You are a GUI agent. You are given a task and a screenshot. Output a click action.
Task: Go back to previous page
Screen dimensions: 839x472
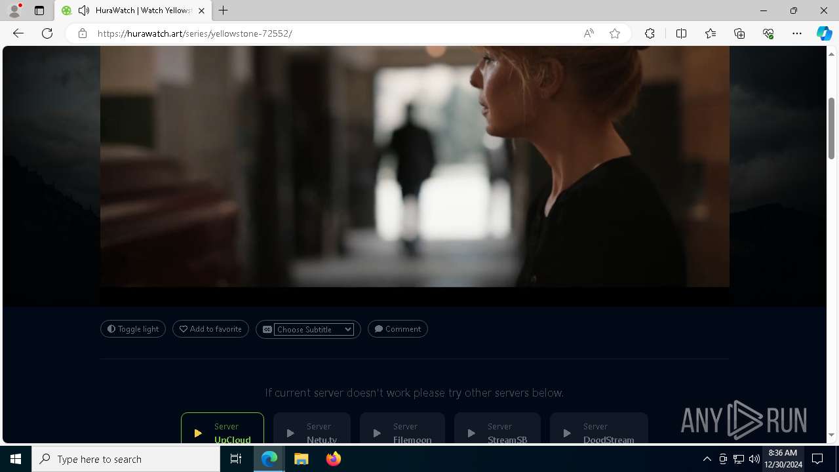18,33
